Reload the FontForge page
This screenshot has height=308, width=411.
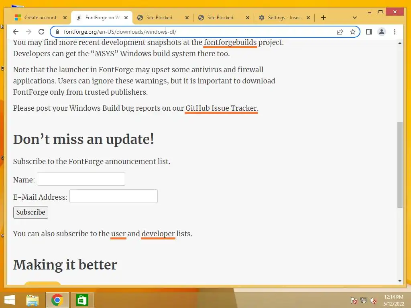(x=41, y=32)
